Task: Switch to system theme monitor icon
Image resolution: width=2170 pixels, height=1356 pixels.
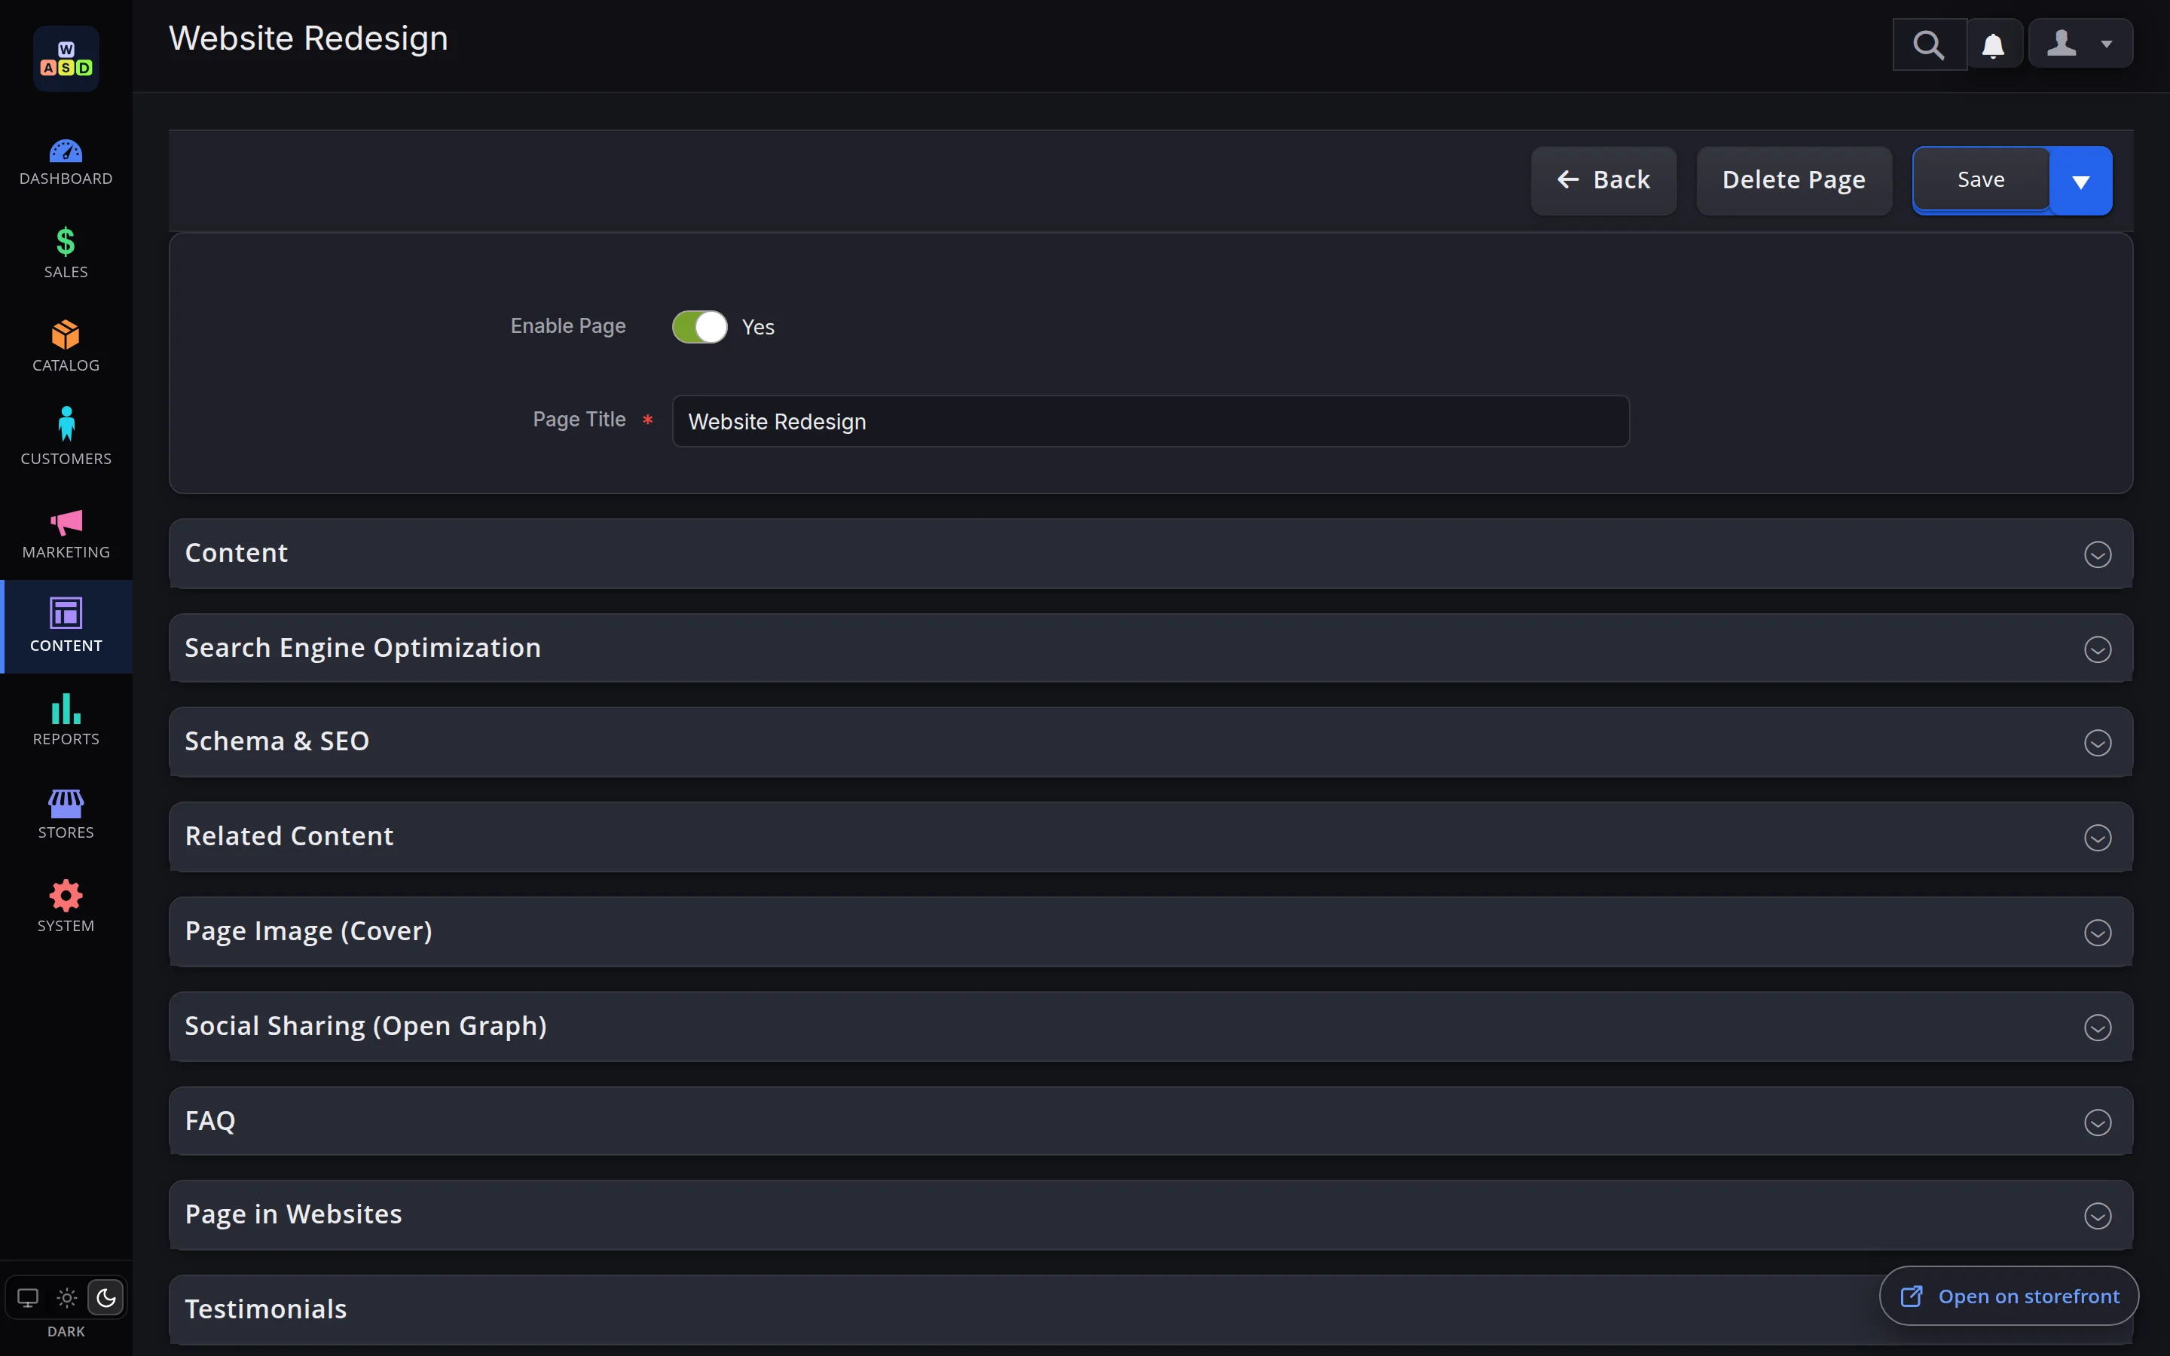Action: 28,1298
